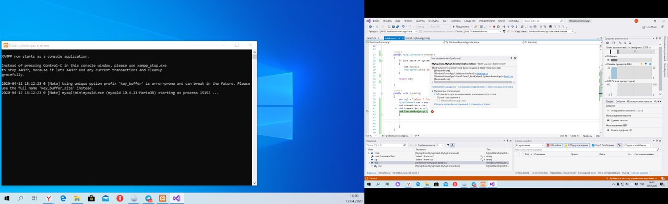Toggle the 0 Предупреждения filter
Image resolution: width=668 pixels, height=204 pixels.
[576, 145]
